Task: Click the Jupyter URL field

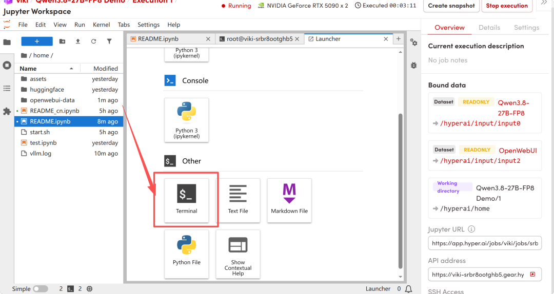Action: 484,243
